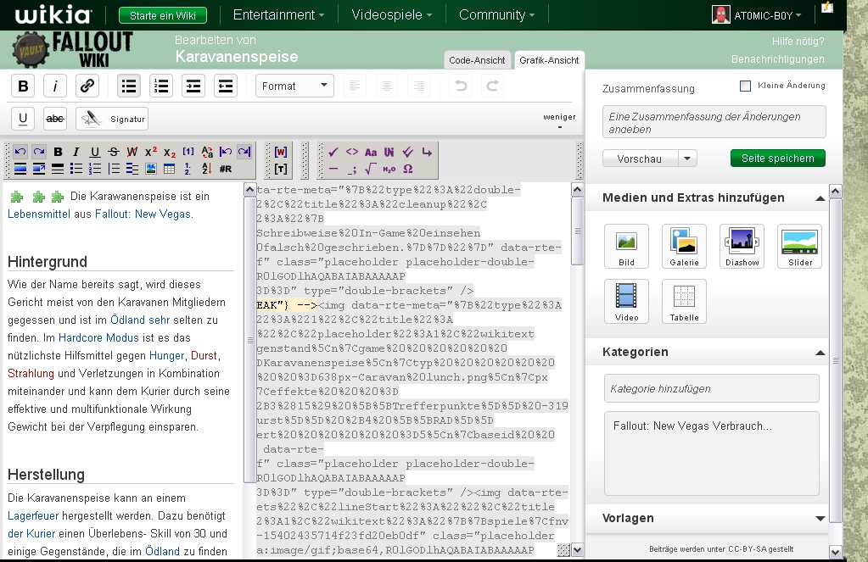Check the Kleine Änderung checkbox

click(x=746, y=86)
